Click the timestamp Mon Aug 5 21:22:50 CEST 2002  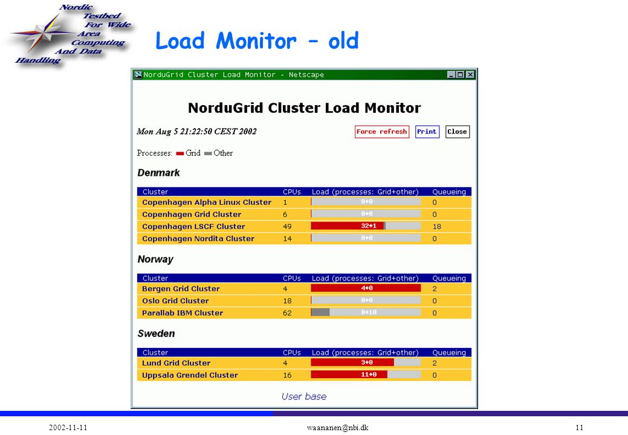[196, 132]
